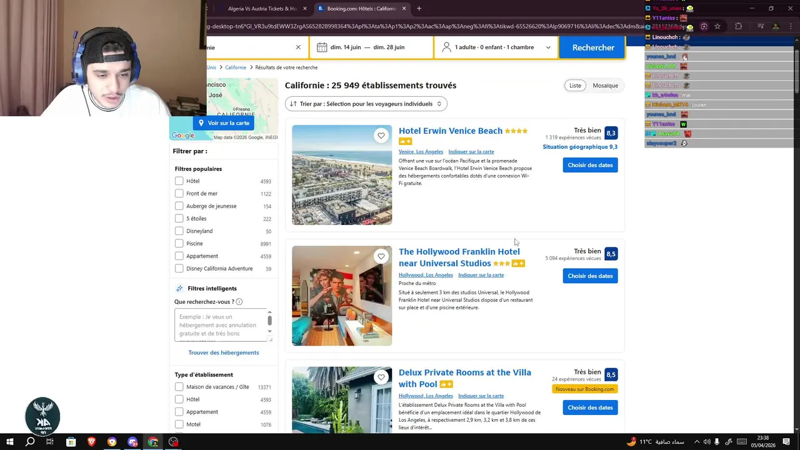The image size is (800, 450).
Task: Check the Front de mer filter
Action: pos(179,194)
